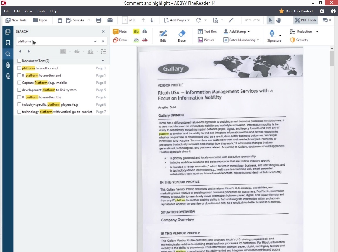Check 'development platform to link system' result
The image size is (338, 252).
point(19,90)
